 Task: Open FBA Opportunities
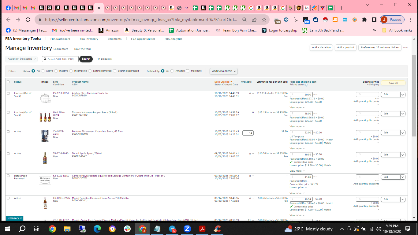143,39
